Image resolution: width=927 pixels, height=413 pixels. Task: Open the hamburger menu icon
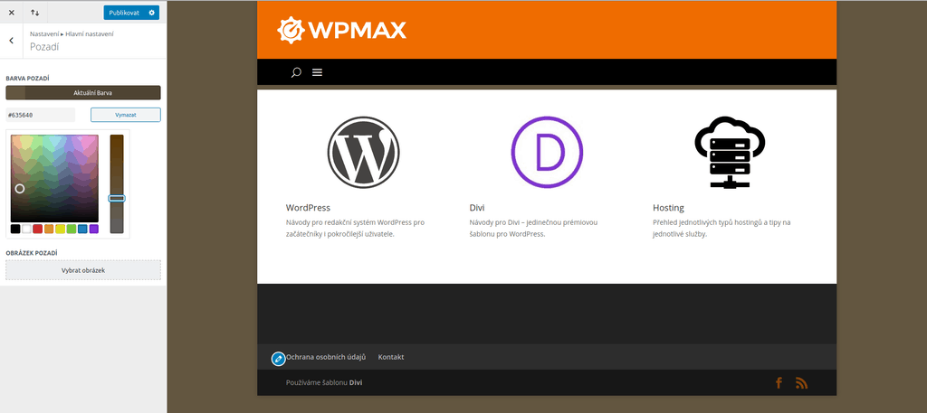[x=318, y=72]
